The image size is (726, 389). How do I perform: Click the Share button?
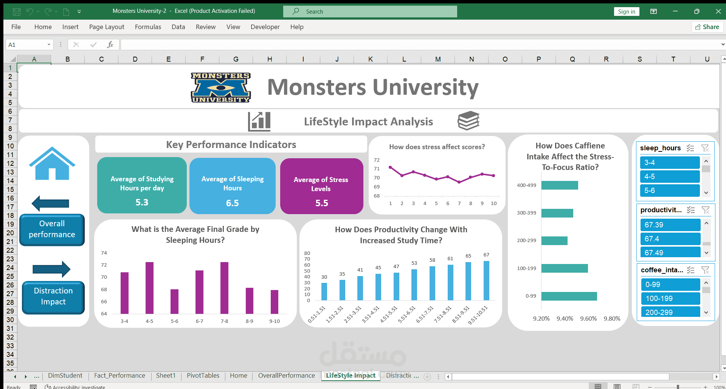tap(707, 27)
